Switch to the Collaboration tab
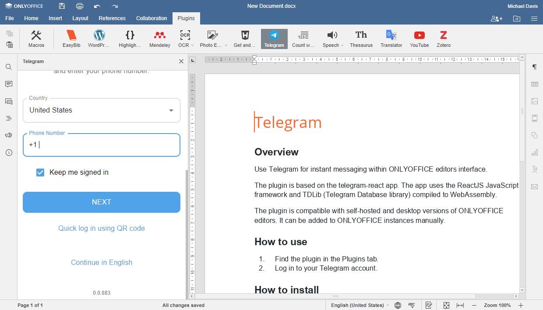The height and width of the screenshot is (310, 543). (x=152, y=18)
